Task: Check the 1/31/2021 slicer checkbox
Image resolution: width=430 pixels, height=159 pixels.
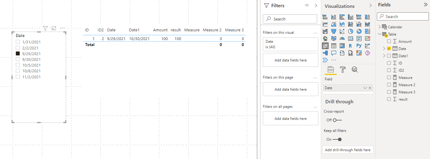Action: [18, 42]
